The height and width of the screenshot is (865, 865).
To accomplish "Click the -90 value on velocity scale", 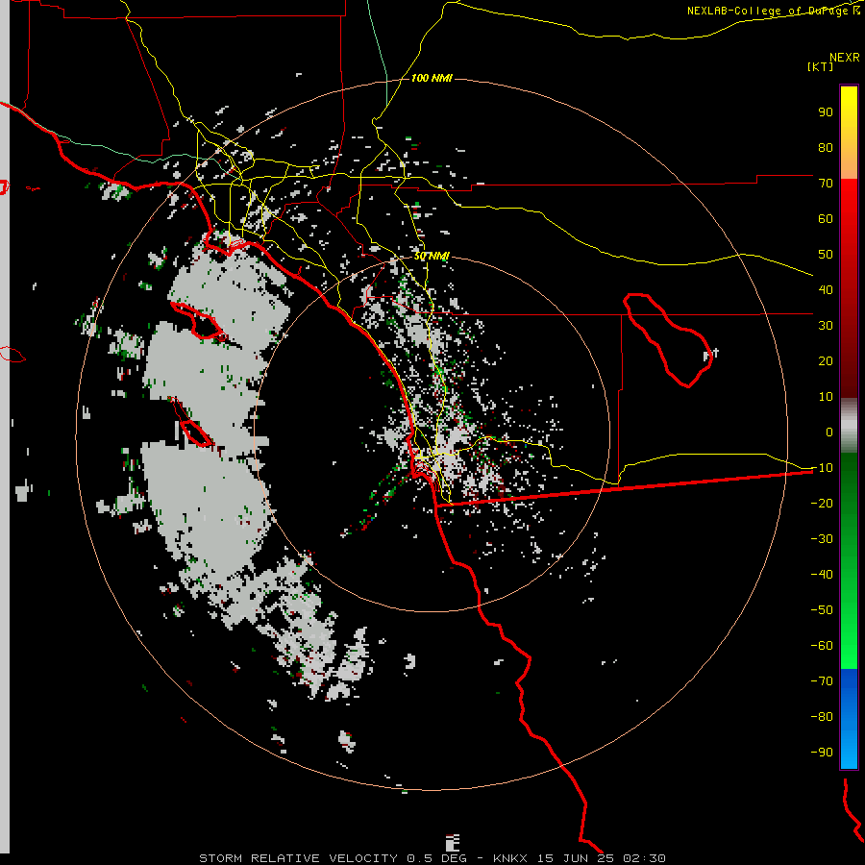I will tap(822, 753).
